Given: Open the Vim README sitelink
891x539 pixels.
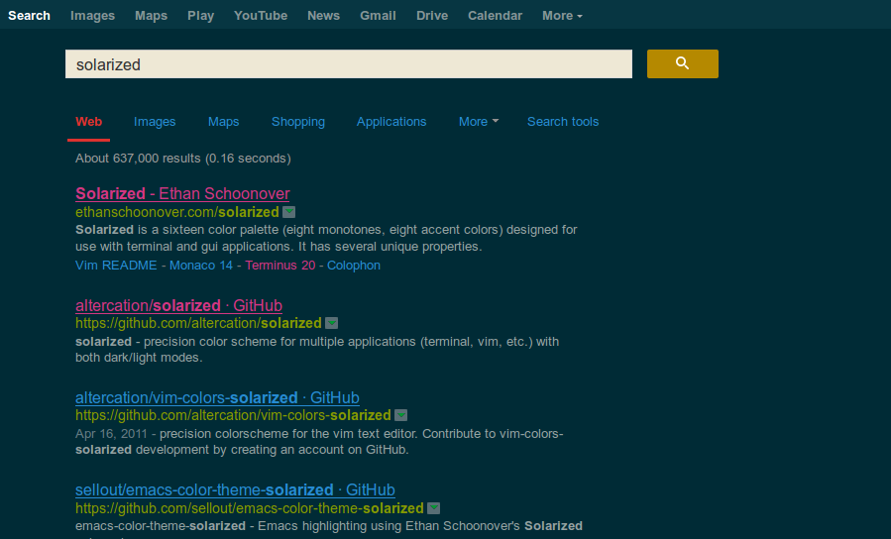Looking at the screenshot, I should point(116,266).
